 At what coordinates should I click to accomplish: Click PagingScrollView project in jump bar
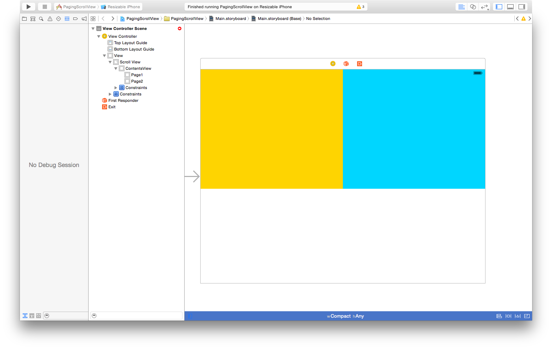point(139,19)
